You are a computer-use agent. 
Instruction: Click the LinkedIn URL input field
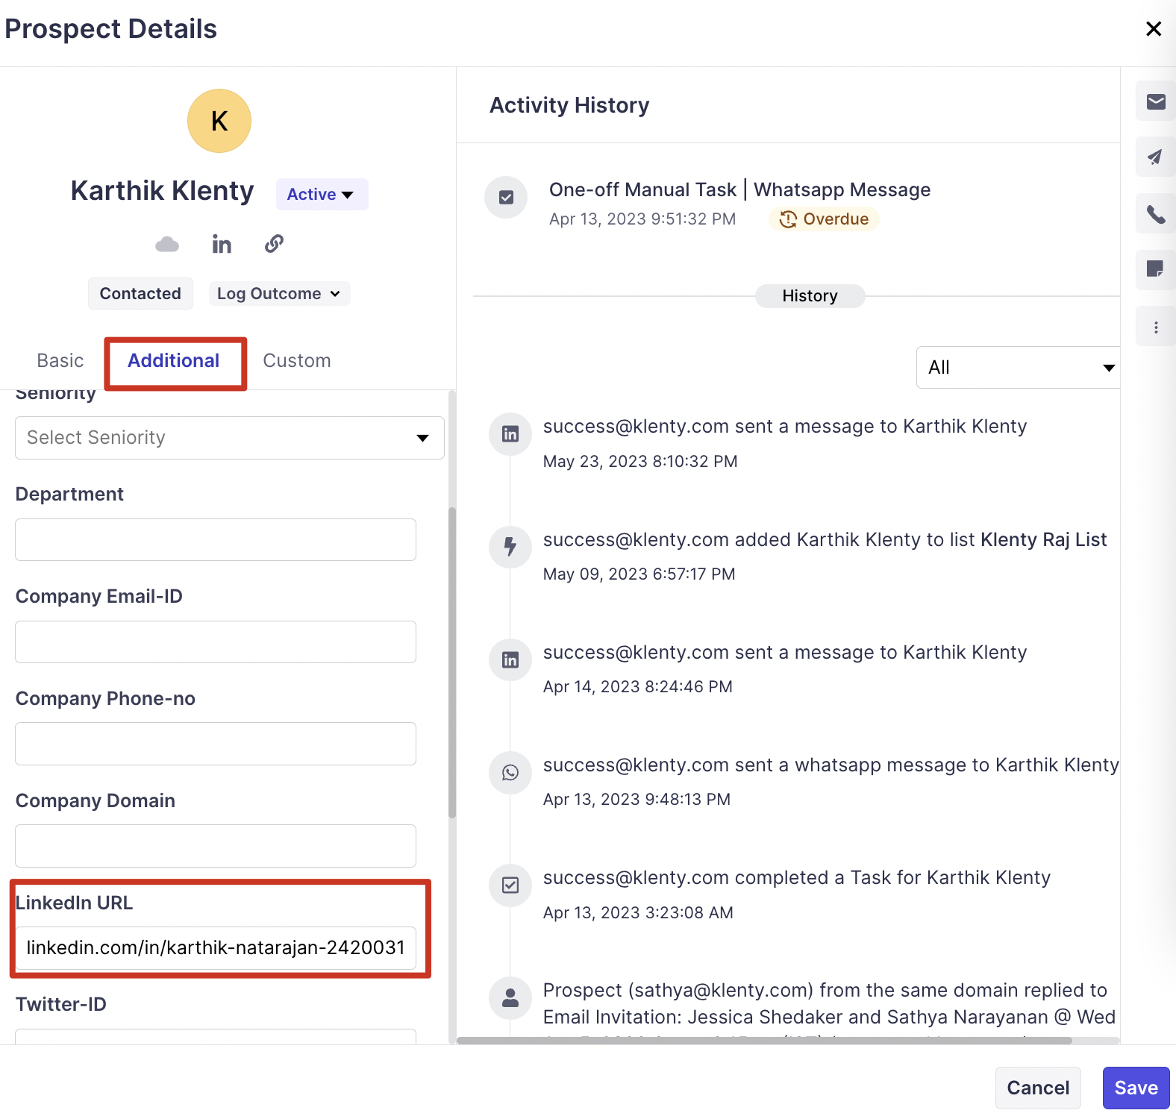216,948
